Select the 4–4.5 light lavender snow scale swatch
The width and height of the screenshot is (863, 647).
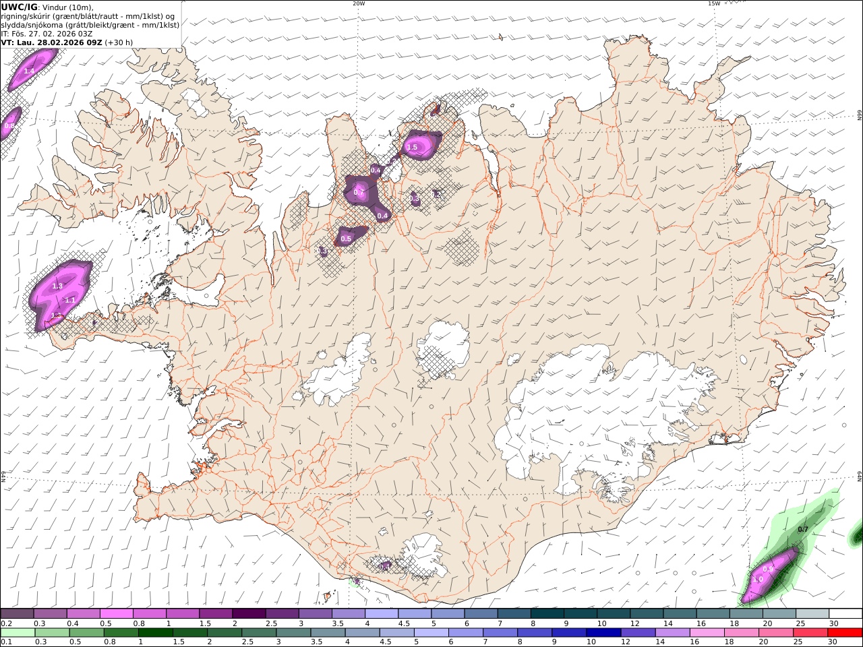click(x=382, y=614)
